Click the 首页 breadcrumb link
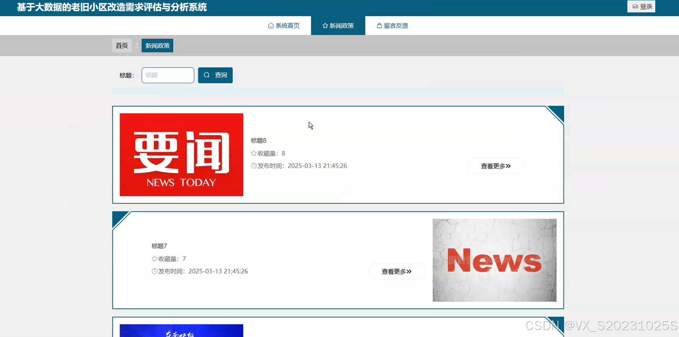This screenshot has width=679, height=337. 122,46
